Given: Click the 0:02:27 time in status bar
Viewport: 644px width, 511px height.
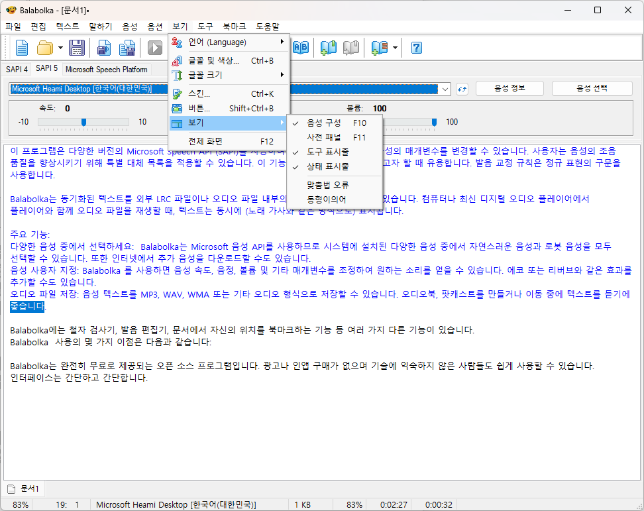Looking at the screenshot, I should (x=394, y=505).
